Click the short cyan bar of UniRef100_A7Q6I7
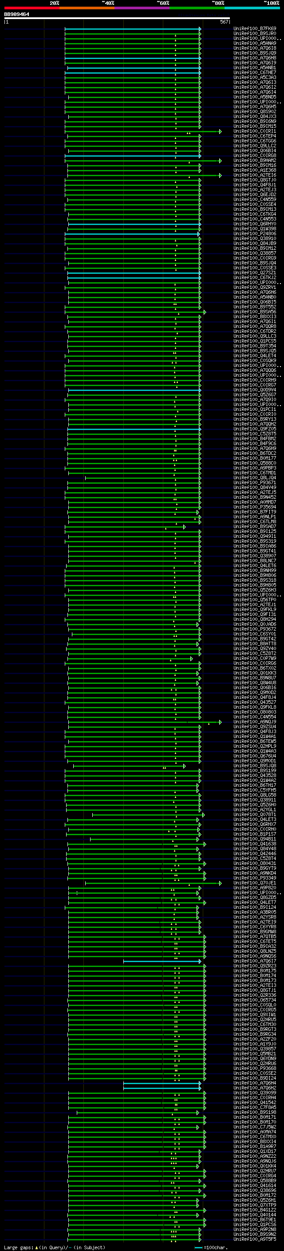This screenshot has width=284, height=1251. pyautogui.click(x=162, y=961)
